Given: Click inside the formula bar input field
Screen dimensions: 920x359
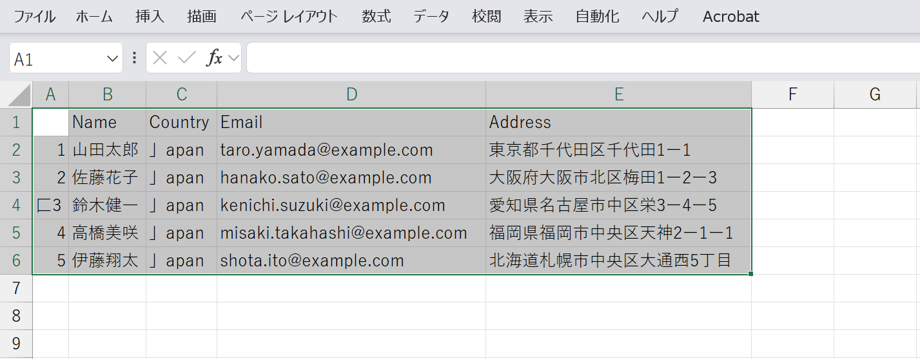Looking at the screenshot, I should [x=580, y=59].
